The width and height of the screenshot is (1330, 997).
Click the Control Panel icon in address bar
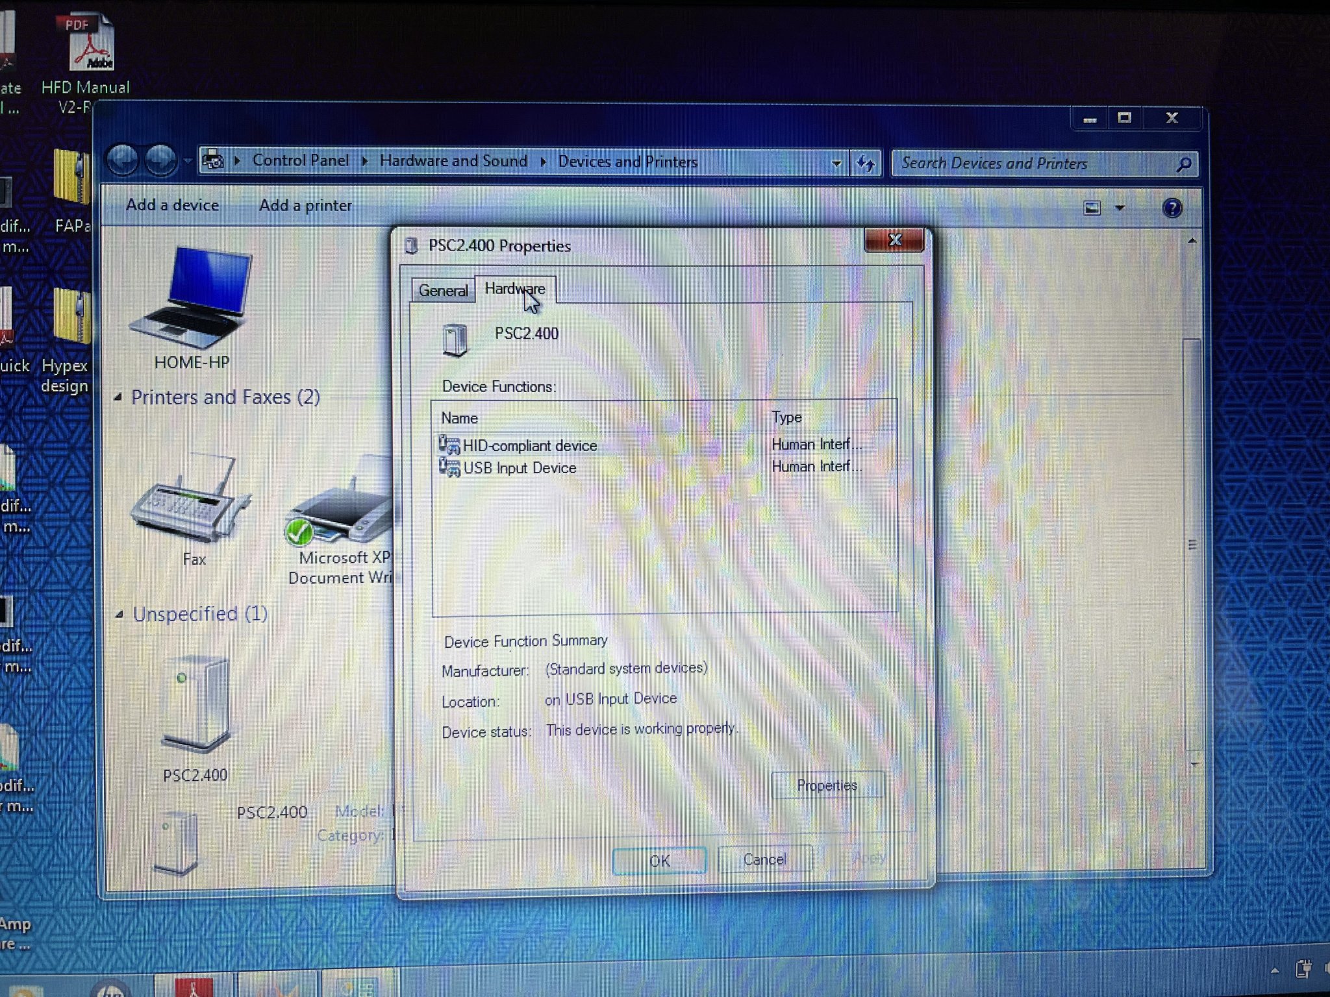(x=213, y=160)
